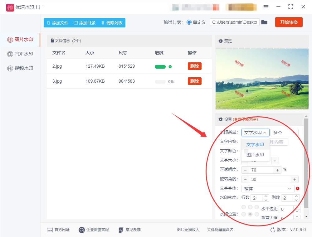Decrease 不透明度 with minus button
This screenshot has width=312, height=237.
(245, 170)
